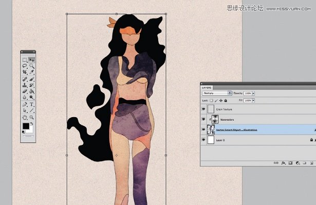The width and height of the screenshot is (316, 205).
Task: Expand the toolbox using the top double-arrow
Action: click(x=34, y=52)
